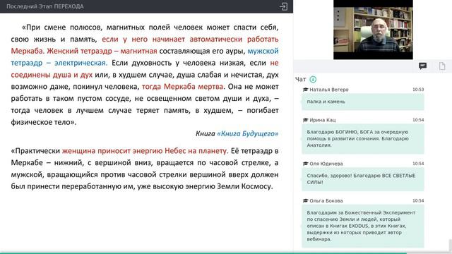Click the chat scroll-down arrow icon

pos(313,79)
